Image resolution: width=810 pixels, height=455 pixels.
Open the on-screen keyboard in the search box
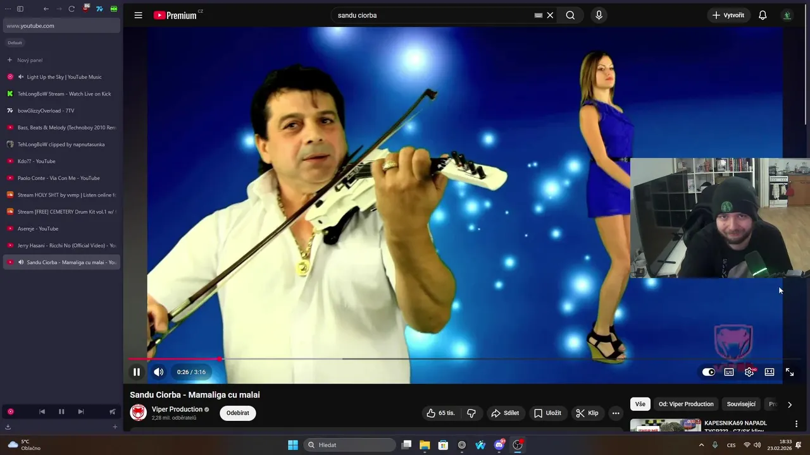point(539,15)
